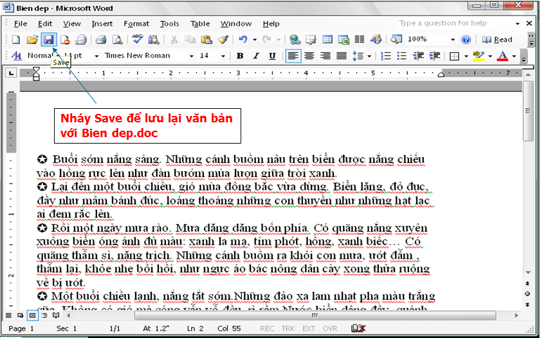
Task: Click the Save icon in the toolbar
Action: (48, 40)
